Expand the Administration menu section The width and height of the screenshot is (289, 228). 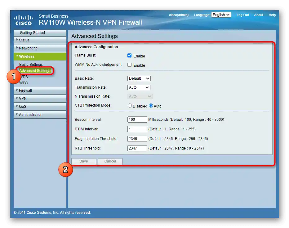click(40, 115)
